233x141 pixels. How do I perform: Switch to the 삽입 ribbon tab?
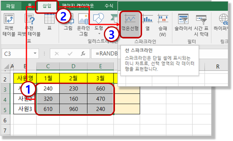point(47,6)
